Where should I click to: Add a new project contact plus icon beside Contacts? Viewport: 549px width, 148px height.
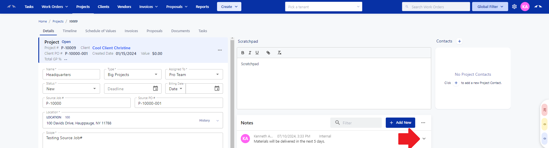460,41
